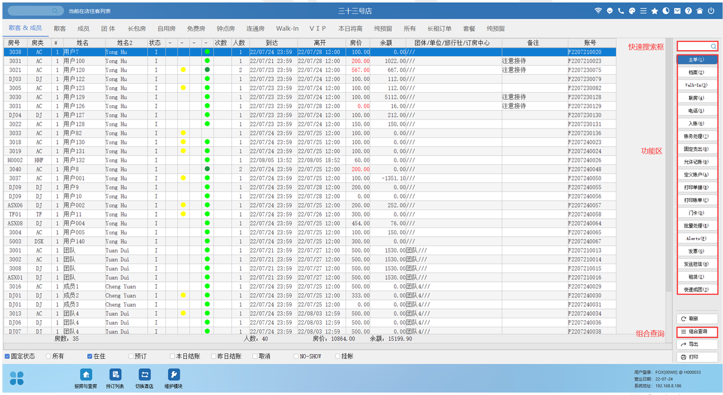Viewport: 723px width, 395px height.
Task: Open the 钟点房 tab
Action: point(226,29)
